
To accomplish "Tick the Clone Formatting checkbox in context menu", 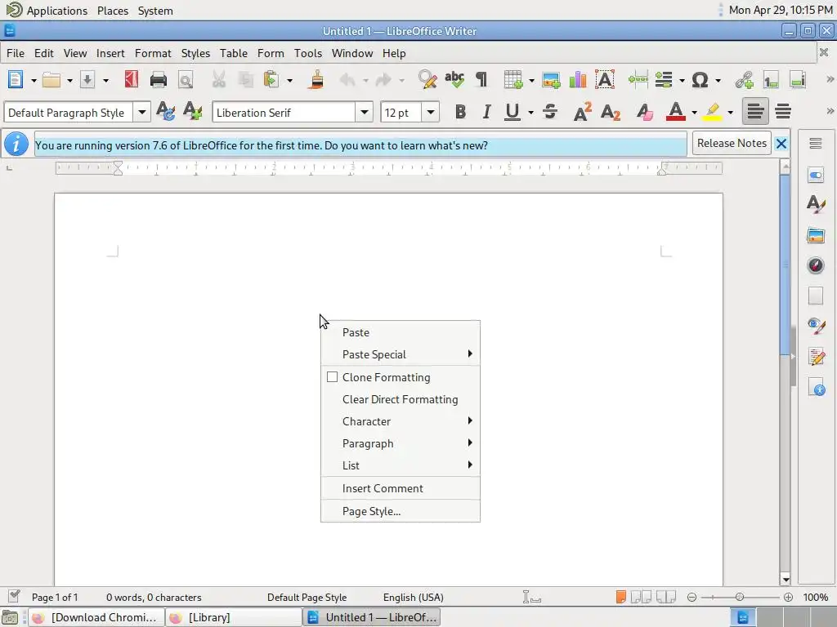I will point(332,377).
